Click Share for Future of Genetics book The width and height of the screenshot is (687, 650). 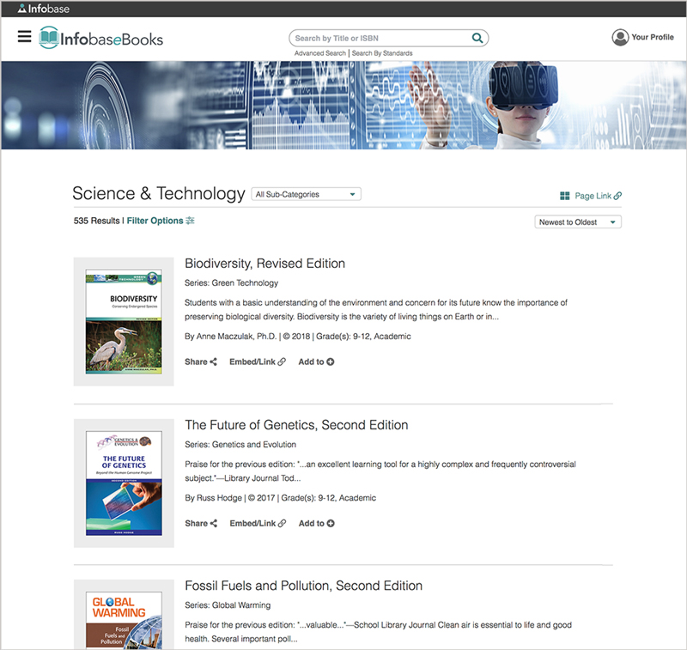point(196,524)
